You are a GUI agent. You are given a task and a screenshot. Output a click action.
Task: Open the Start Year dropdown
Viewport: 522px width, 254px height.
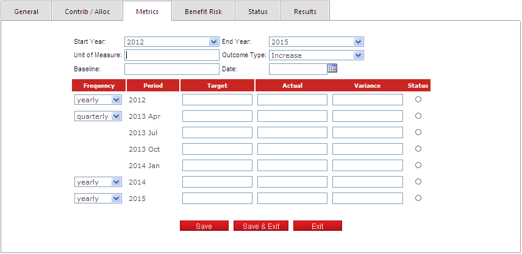[171, 42]
